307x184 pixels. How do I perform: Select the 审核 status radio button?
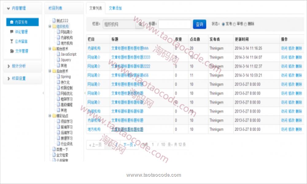(x=234, y=24)
